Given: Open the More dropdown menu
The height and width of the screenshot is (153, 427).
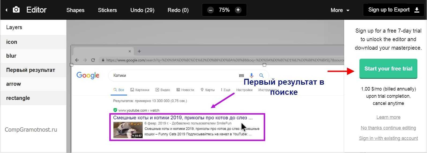Looking at the screenshot, I should [340, 10].
